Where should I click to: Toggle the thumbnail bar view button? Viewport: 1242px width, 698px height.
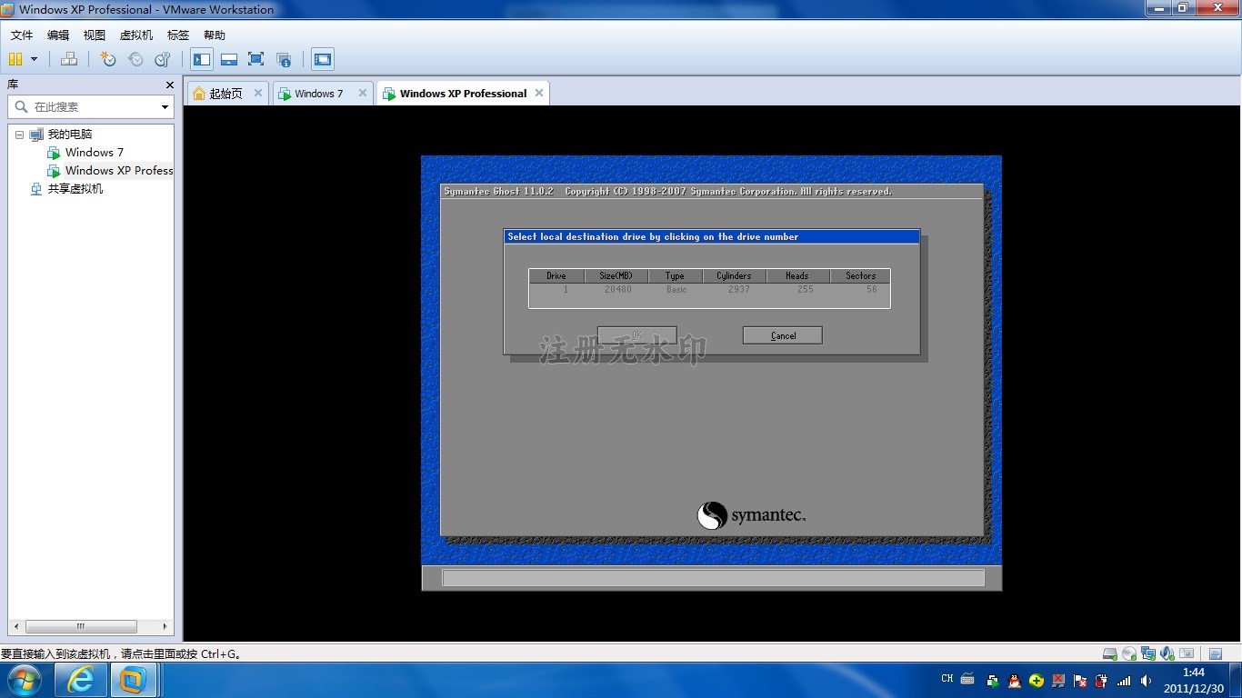(x=229, y=59)
